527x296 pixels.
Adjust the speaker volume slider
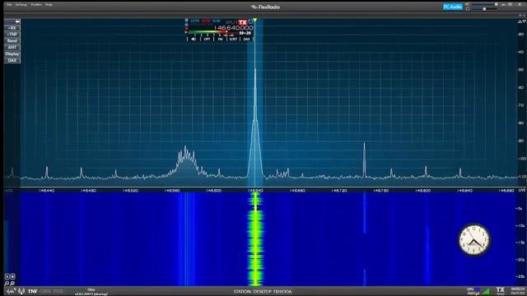click(x=484, y=4)
